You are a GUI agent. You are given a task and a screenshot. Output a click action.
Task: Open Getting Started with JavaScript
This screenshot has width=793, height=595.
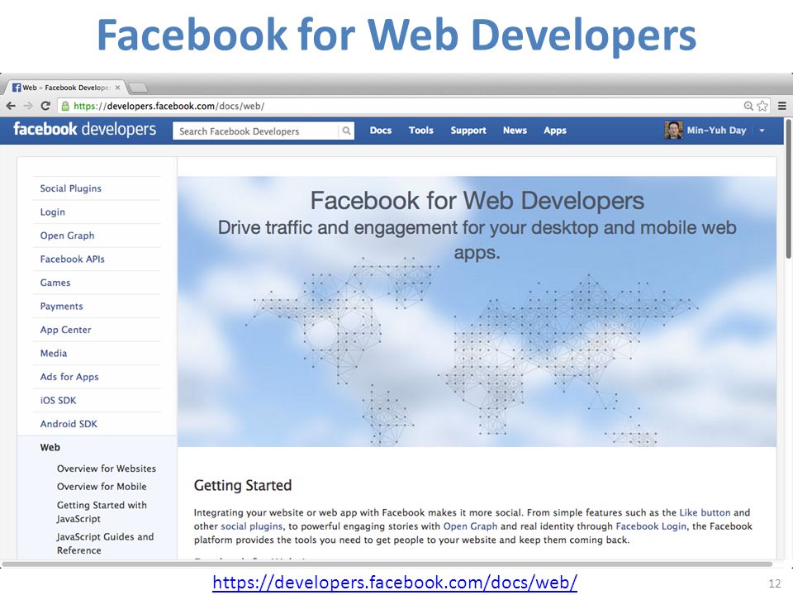coord(102,512)
